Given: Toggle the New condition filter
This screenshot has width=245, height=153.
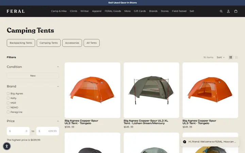Looking at the screenshot, I should pos(33,75).
